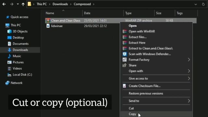Go back with the left arrow
The image size is (208, 117).
[x=4, y=4]
